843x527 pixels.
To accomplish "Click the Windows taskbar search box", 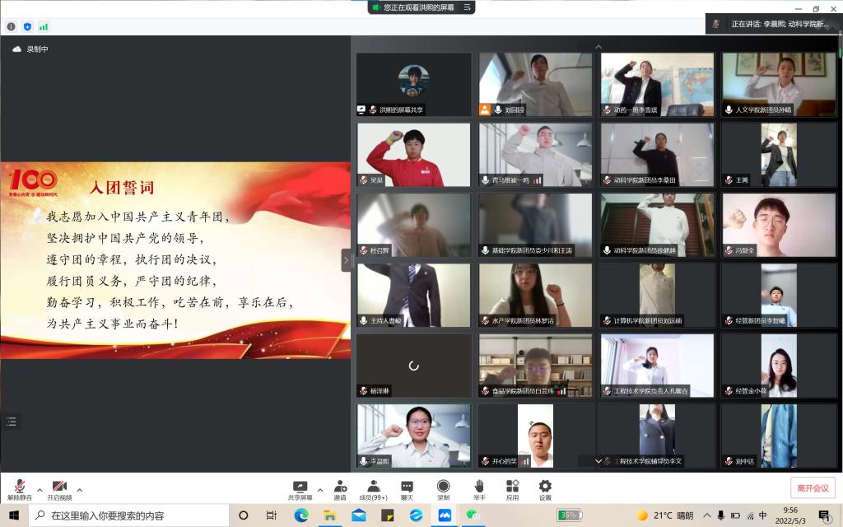I will pos(130,515).
